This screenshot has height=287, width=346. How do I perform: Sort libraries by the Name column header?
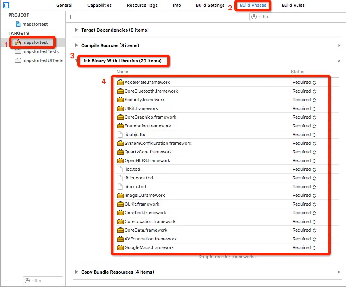122,72
